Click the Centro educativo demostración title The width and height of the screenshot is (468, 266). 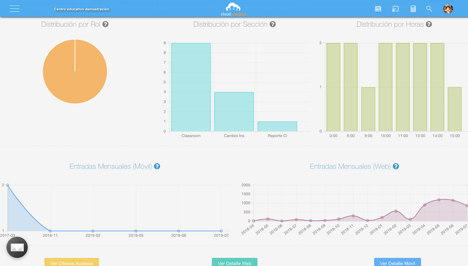[x=82, y=9]
